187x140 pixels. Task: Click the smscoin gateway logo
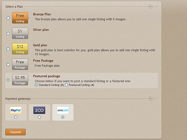pos(63,110)
